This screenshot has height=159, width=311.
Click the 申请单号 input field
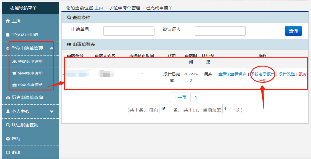129,31
